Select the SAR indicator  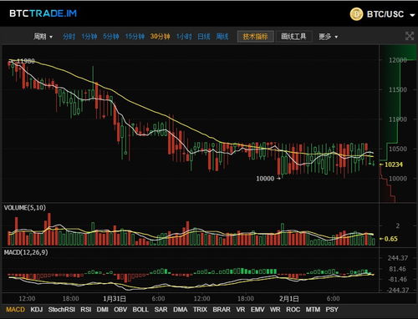(161, 310)
